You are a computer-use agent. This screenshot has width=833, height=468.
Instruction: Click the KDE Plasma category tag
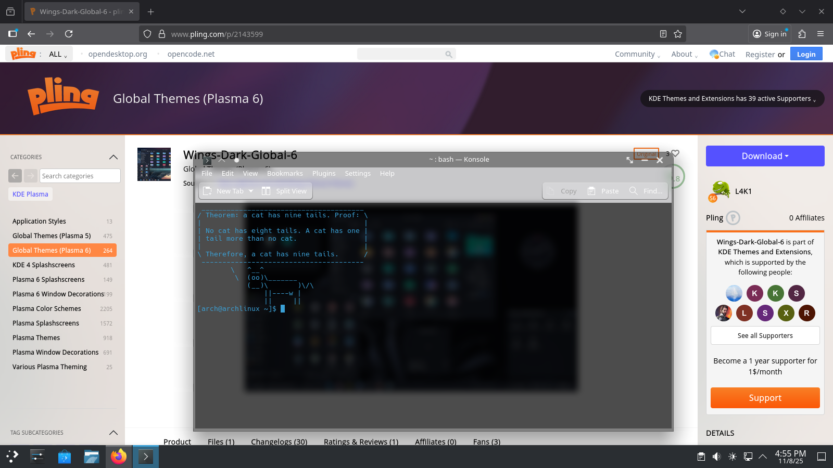[x=30, y=194]
